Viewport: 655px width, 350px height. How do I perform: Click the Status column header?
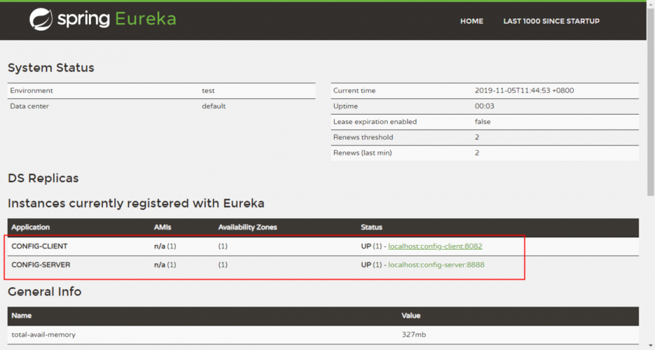[371, 227]
